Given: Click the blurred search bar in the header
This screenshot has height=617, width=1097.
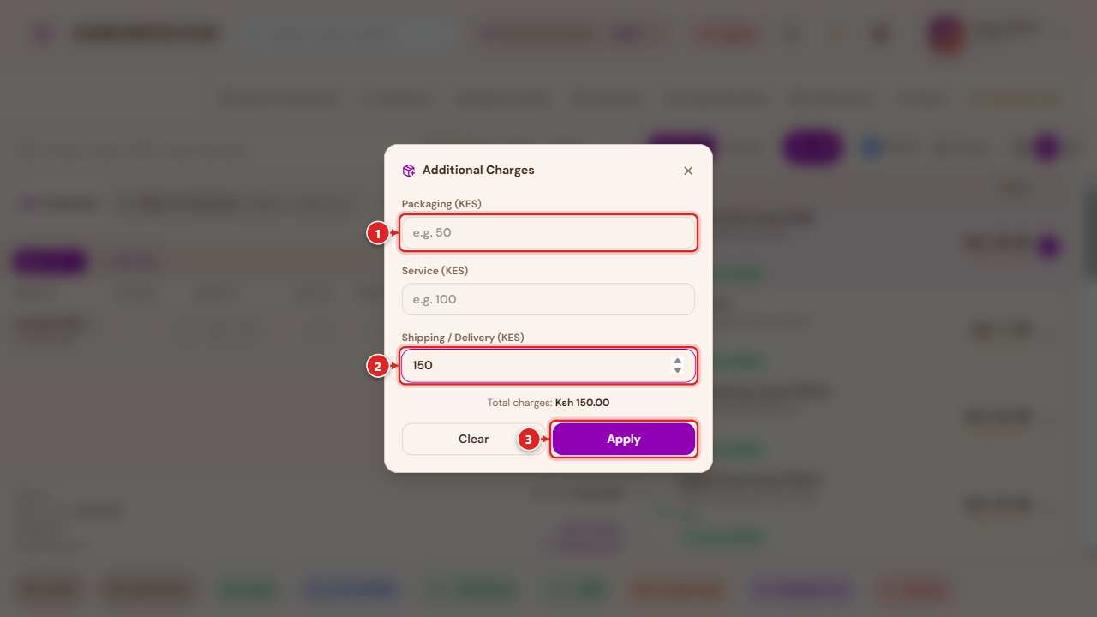Looking at the screenshot, I should (347, 34).
